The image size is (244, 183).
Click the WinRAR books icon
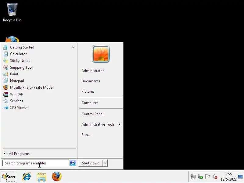(5, 94)
